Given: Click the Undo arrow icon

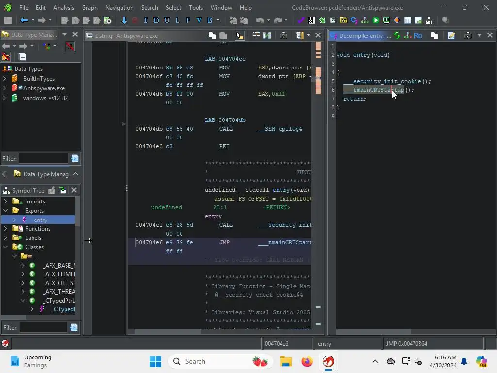Looking at the screenshot, I should click(x=260, y=20).
